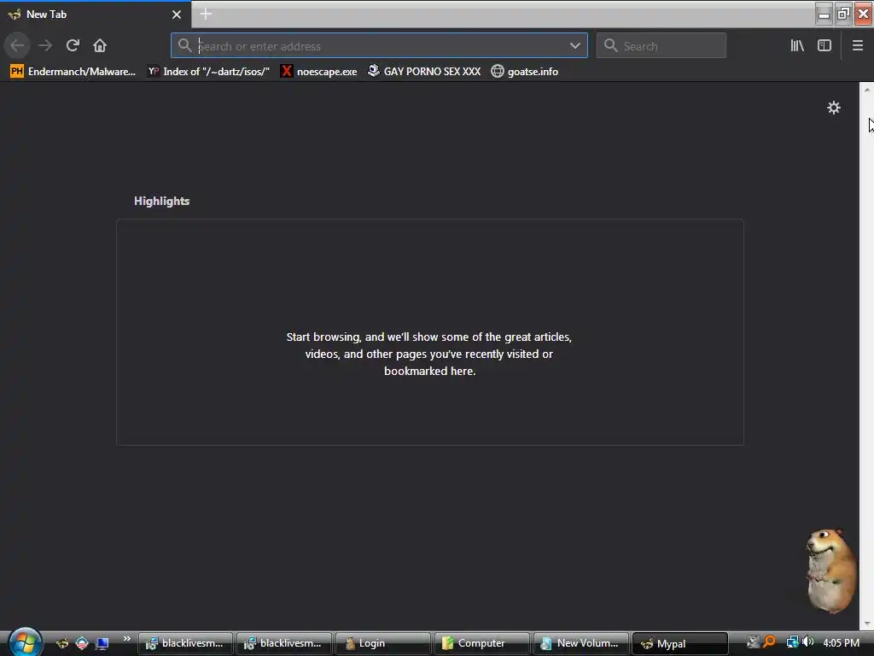Open the hamburger application menu
874x656 pixels.
coord(858,46)
